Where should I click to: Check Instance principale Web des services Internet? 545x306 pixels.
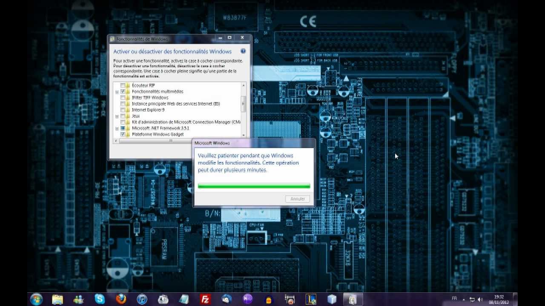pos(123,104)
